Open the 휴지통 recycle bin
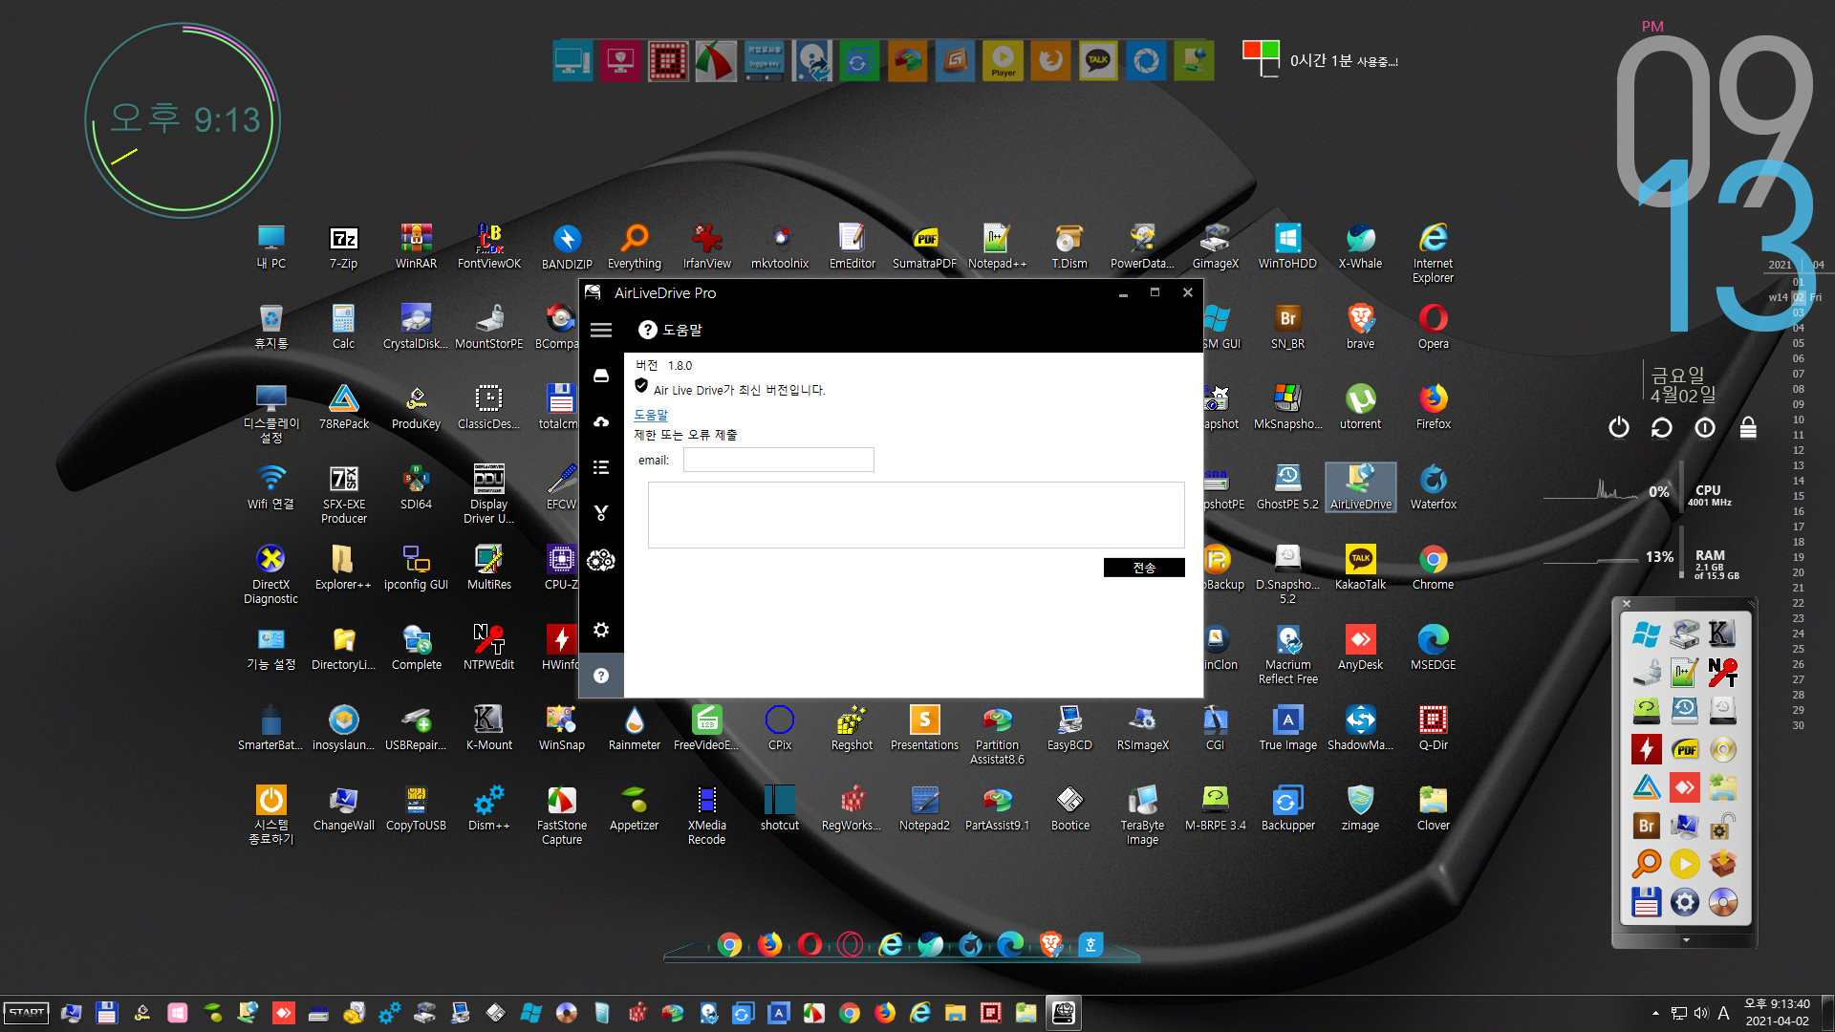Image resolution: width=1835 pixels, height=1032 pixels. (x=270, y=327)
